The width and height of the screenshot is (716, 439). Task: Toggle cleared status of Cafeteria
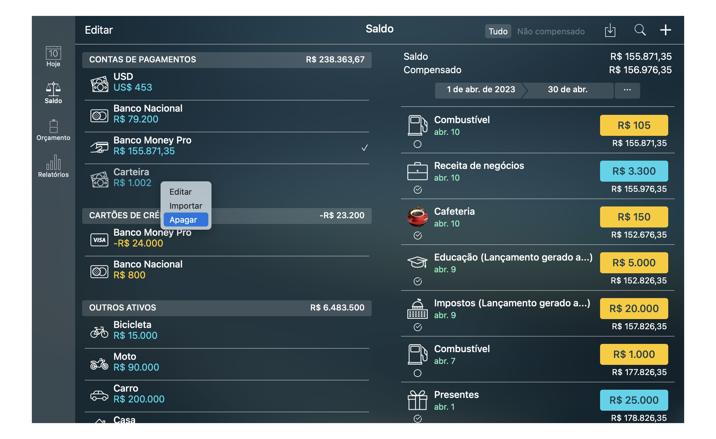point(417,236)
